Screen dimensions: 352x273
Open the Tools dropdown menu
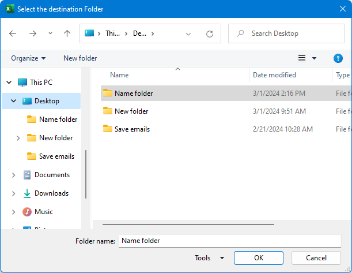210,258
